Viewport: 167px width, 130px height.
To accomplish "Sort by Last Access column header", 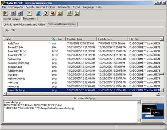I will point(112,39).
